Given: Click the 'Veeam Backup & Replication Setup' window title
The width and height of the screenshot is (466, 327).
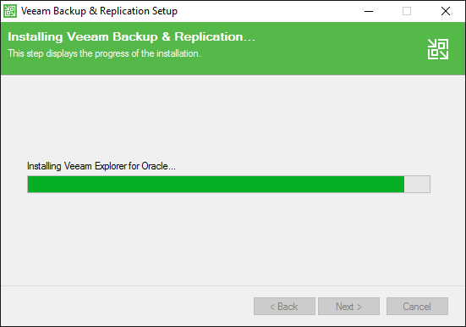Looking at the screenshot, I should pyautogui.click(x=99, y=11).
